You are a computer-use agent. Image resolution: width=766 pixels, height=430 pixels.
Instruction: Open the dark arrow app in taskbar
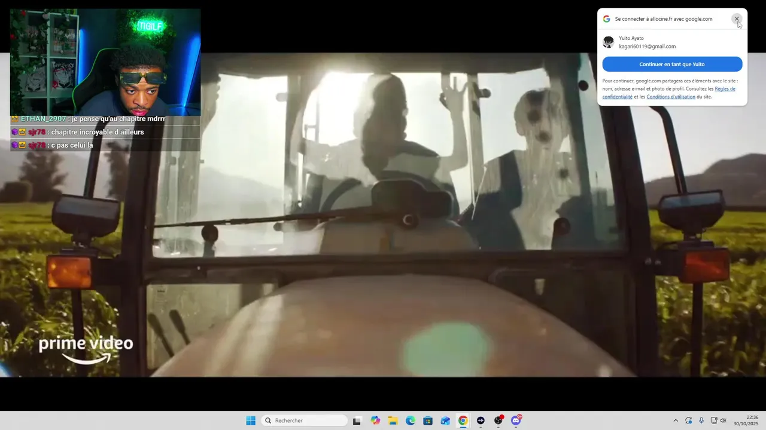(x=481, y=420)
